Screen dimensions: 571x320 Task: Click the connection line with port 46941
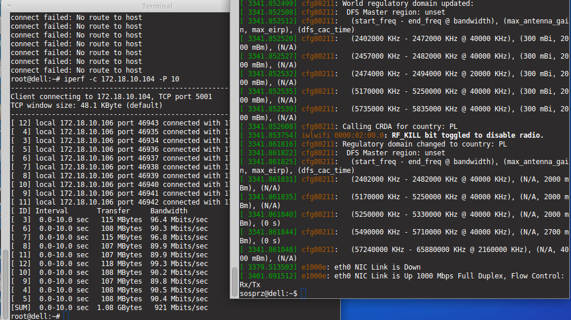(x=120, y=193)
